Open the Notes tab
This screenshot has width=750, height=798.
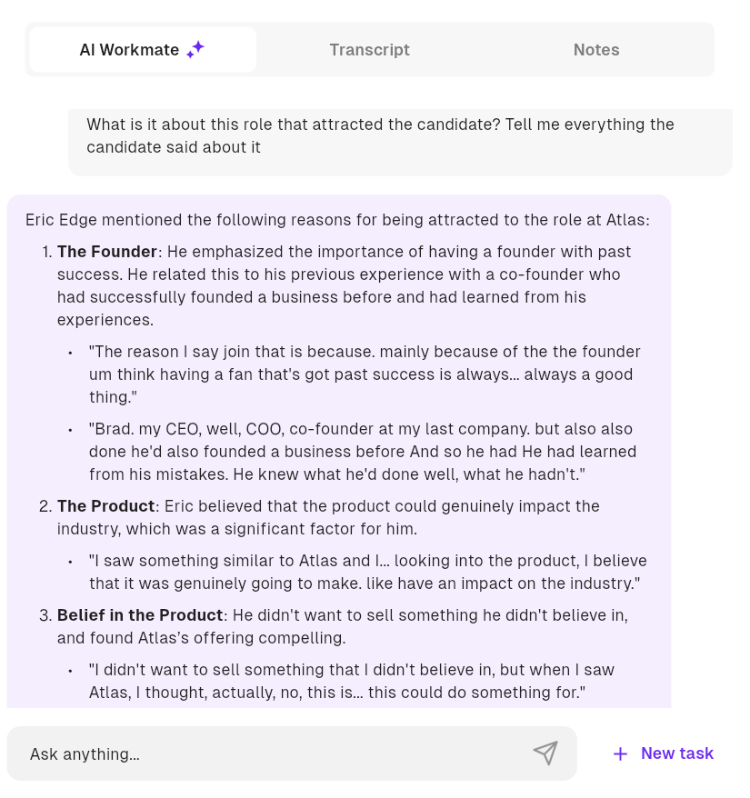pos(596,50)
